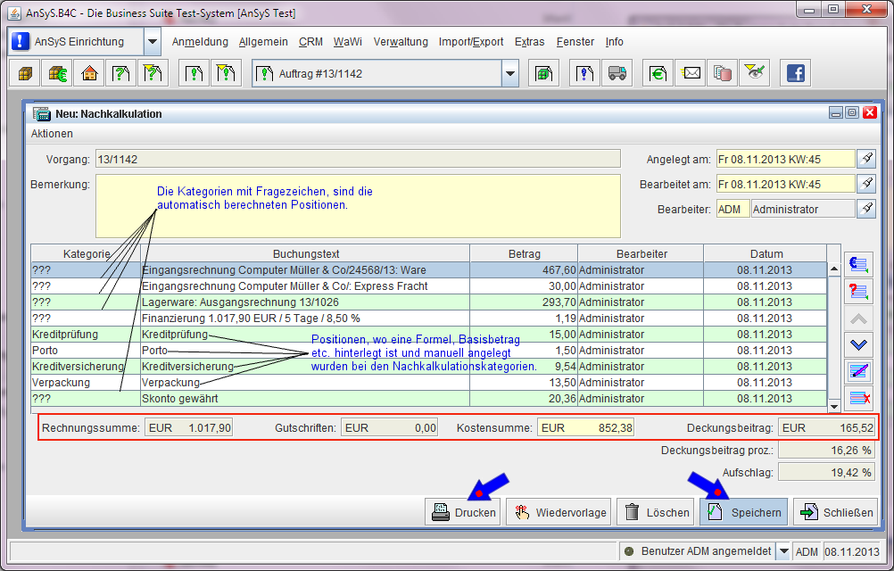Open the AnSyS Einrichtung dropdown arrow

(x=153, y=42)
